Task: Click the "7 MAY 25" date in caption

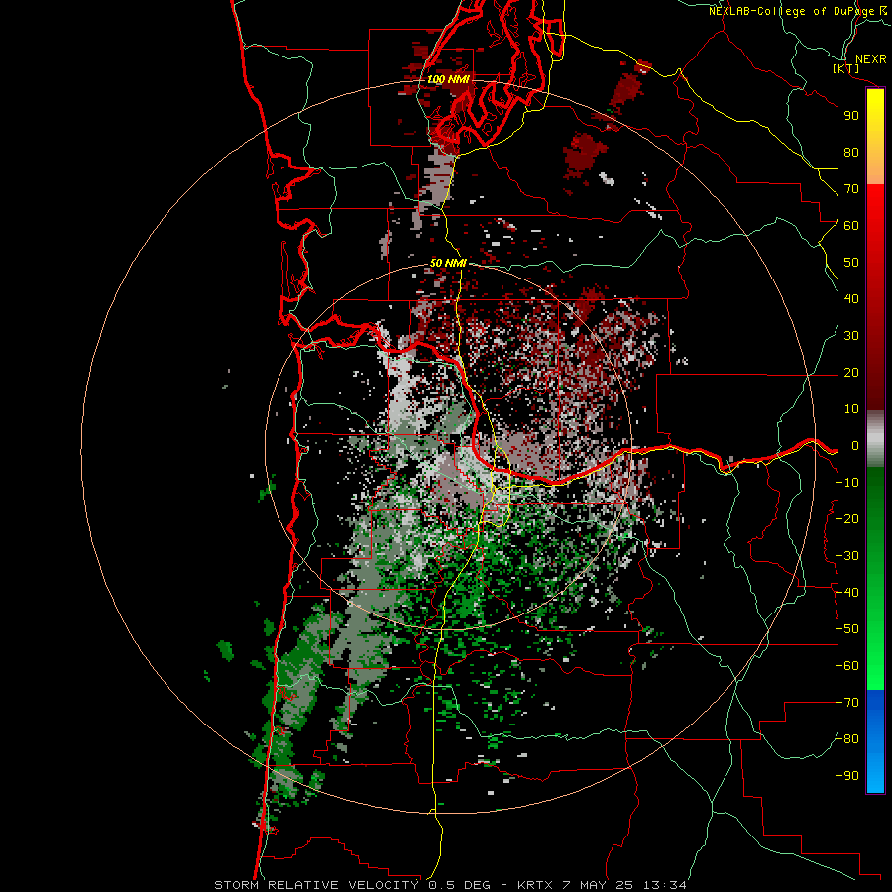Action: click(x=598, y=885)
